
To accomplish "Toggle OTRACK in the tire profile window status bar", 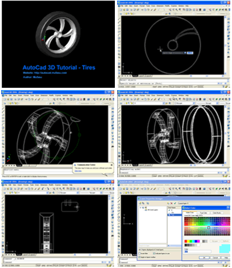I will click(x=69, y=266).
